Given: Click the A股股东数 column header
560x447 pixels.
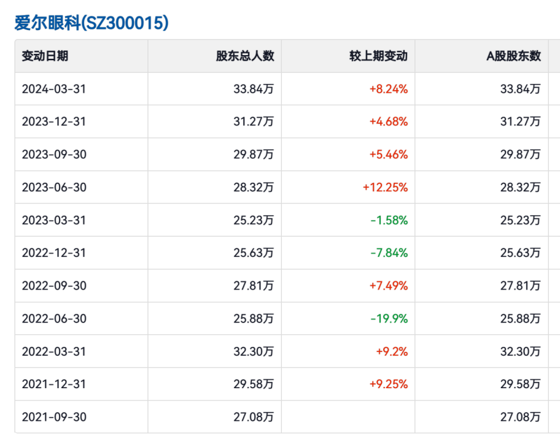Looking at the screenshot, I should coord(513,56).
